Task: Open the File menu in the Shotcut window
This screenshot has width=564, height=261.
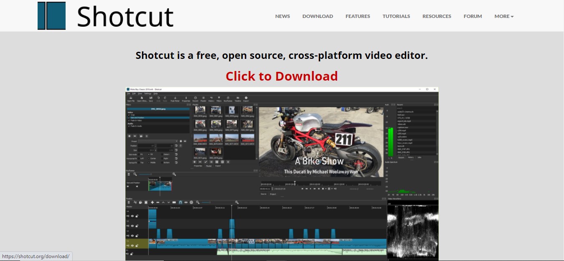Action: pos(129,94)
